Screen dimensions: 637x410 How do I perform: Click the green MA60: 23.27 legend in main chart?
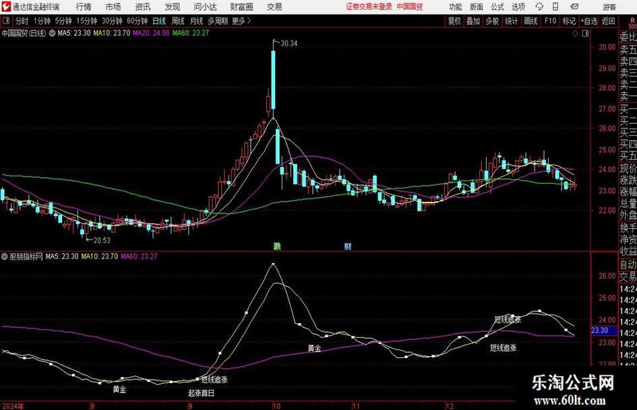point(191,33)
